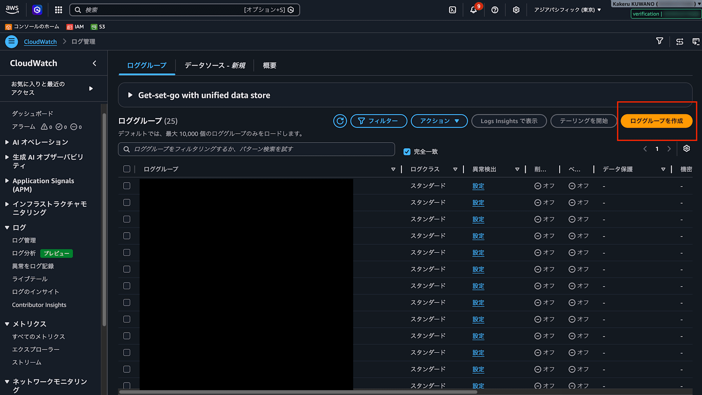The height and width of the screenshot is (395, 702).
Task: Expand Get-set-go with unified data store
Action: pyautogui.click(x=130, y=95)
